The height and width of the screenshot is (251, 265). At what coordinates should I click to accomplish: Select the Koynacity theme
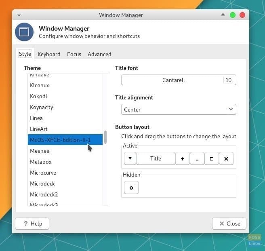[x=65, y=107]
